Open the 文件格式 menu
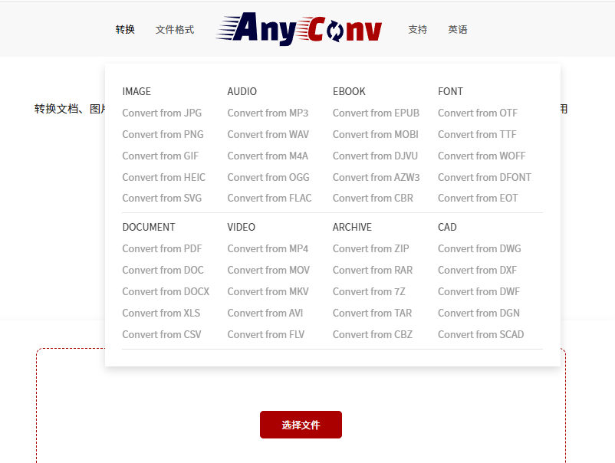 click(x=175, y=29)
